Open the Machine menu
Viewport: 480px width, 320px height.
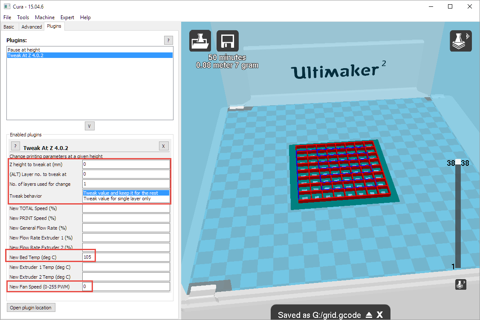pyautogui.click(x=45, y=17)
